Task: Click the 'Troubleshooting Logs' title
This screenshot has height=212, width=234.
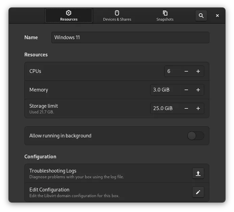Action: (x=53, y=171)
